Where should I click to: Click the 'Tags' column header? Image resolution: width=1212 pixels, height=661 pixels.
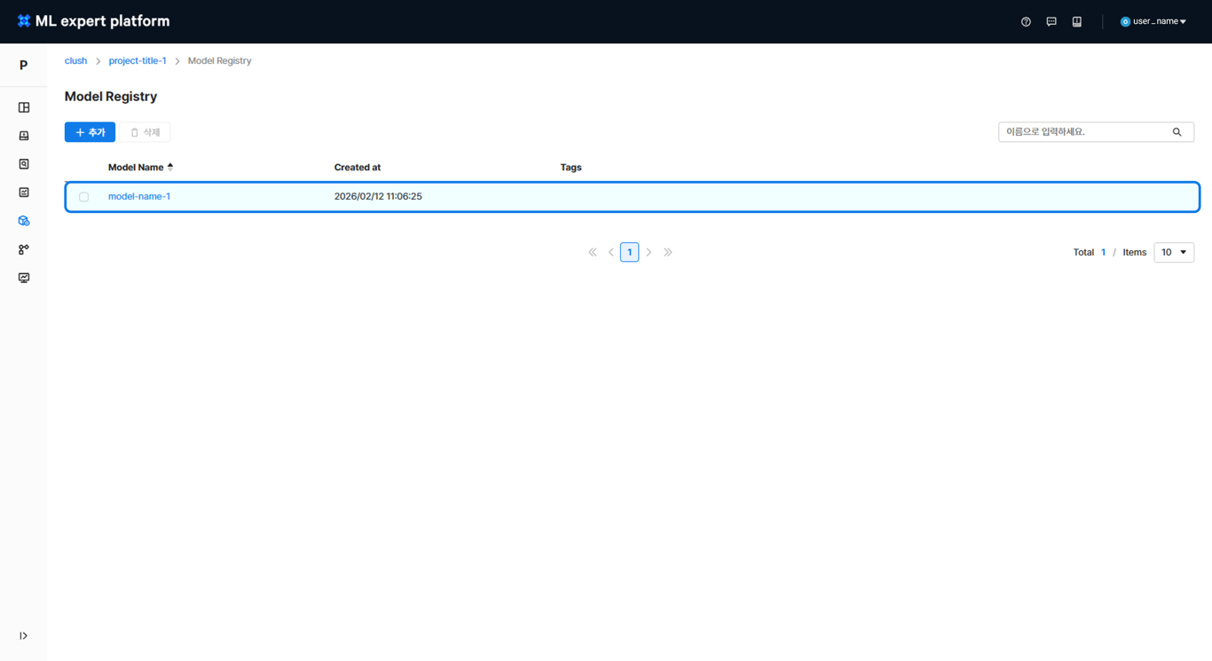pyautogui.click(x=571, y=167)
